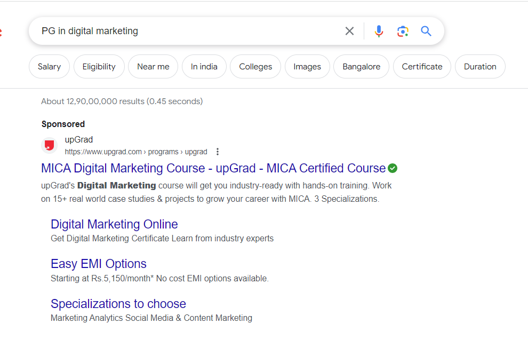Click the green verified checkmark badge
This screenshot has height=339, width=528.
click(x=393, y=168)
